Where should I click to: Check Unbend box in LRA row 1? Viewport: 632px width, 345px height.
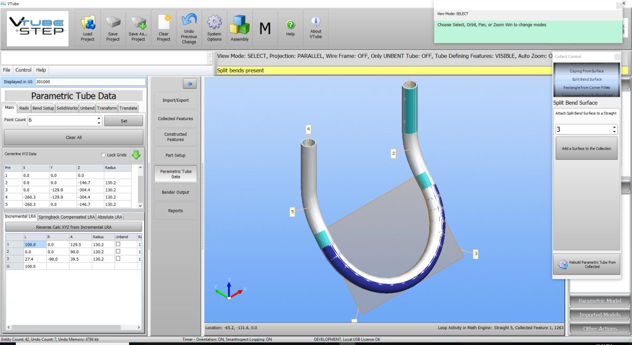point(118,244)
